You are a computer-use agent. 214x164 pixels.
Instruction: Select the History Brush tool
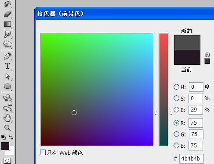pyautogui.click(x=7, y=4)
